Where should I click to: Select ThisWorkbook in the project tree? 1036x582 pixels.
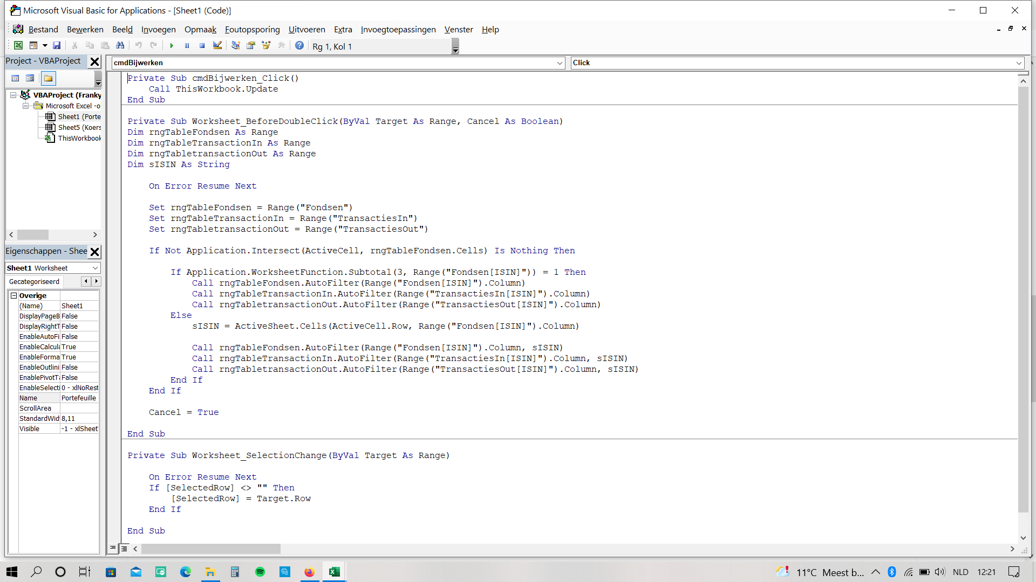coord(79,138)
